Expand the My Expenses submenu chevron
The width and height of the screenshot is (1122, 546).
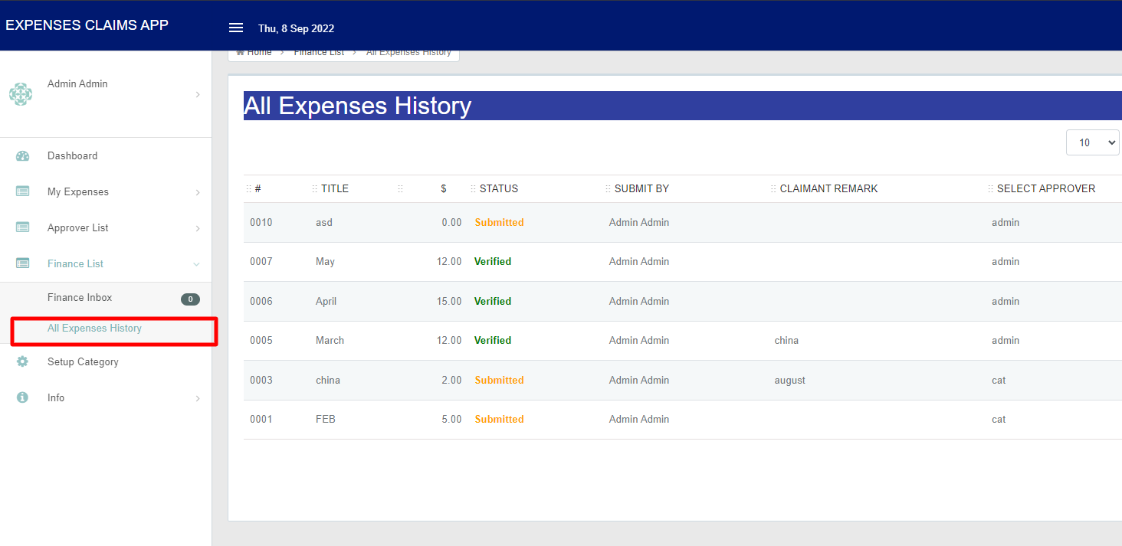coord(197,192)
